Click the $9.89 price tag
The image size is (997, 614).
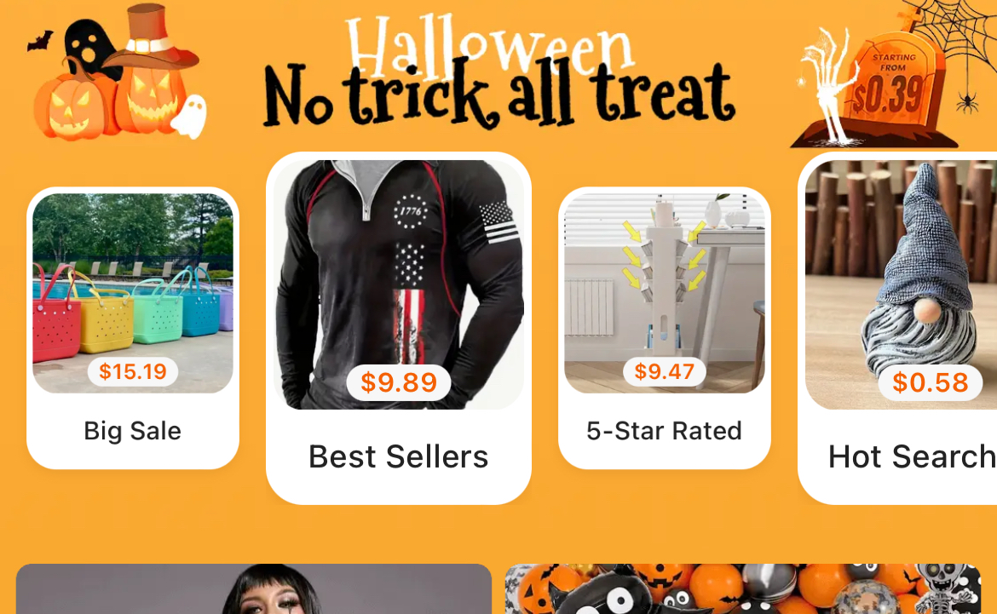399,382
